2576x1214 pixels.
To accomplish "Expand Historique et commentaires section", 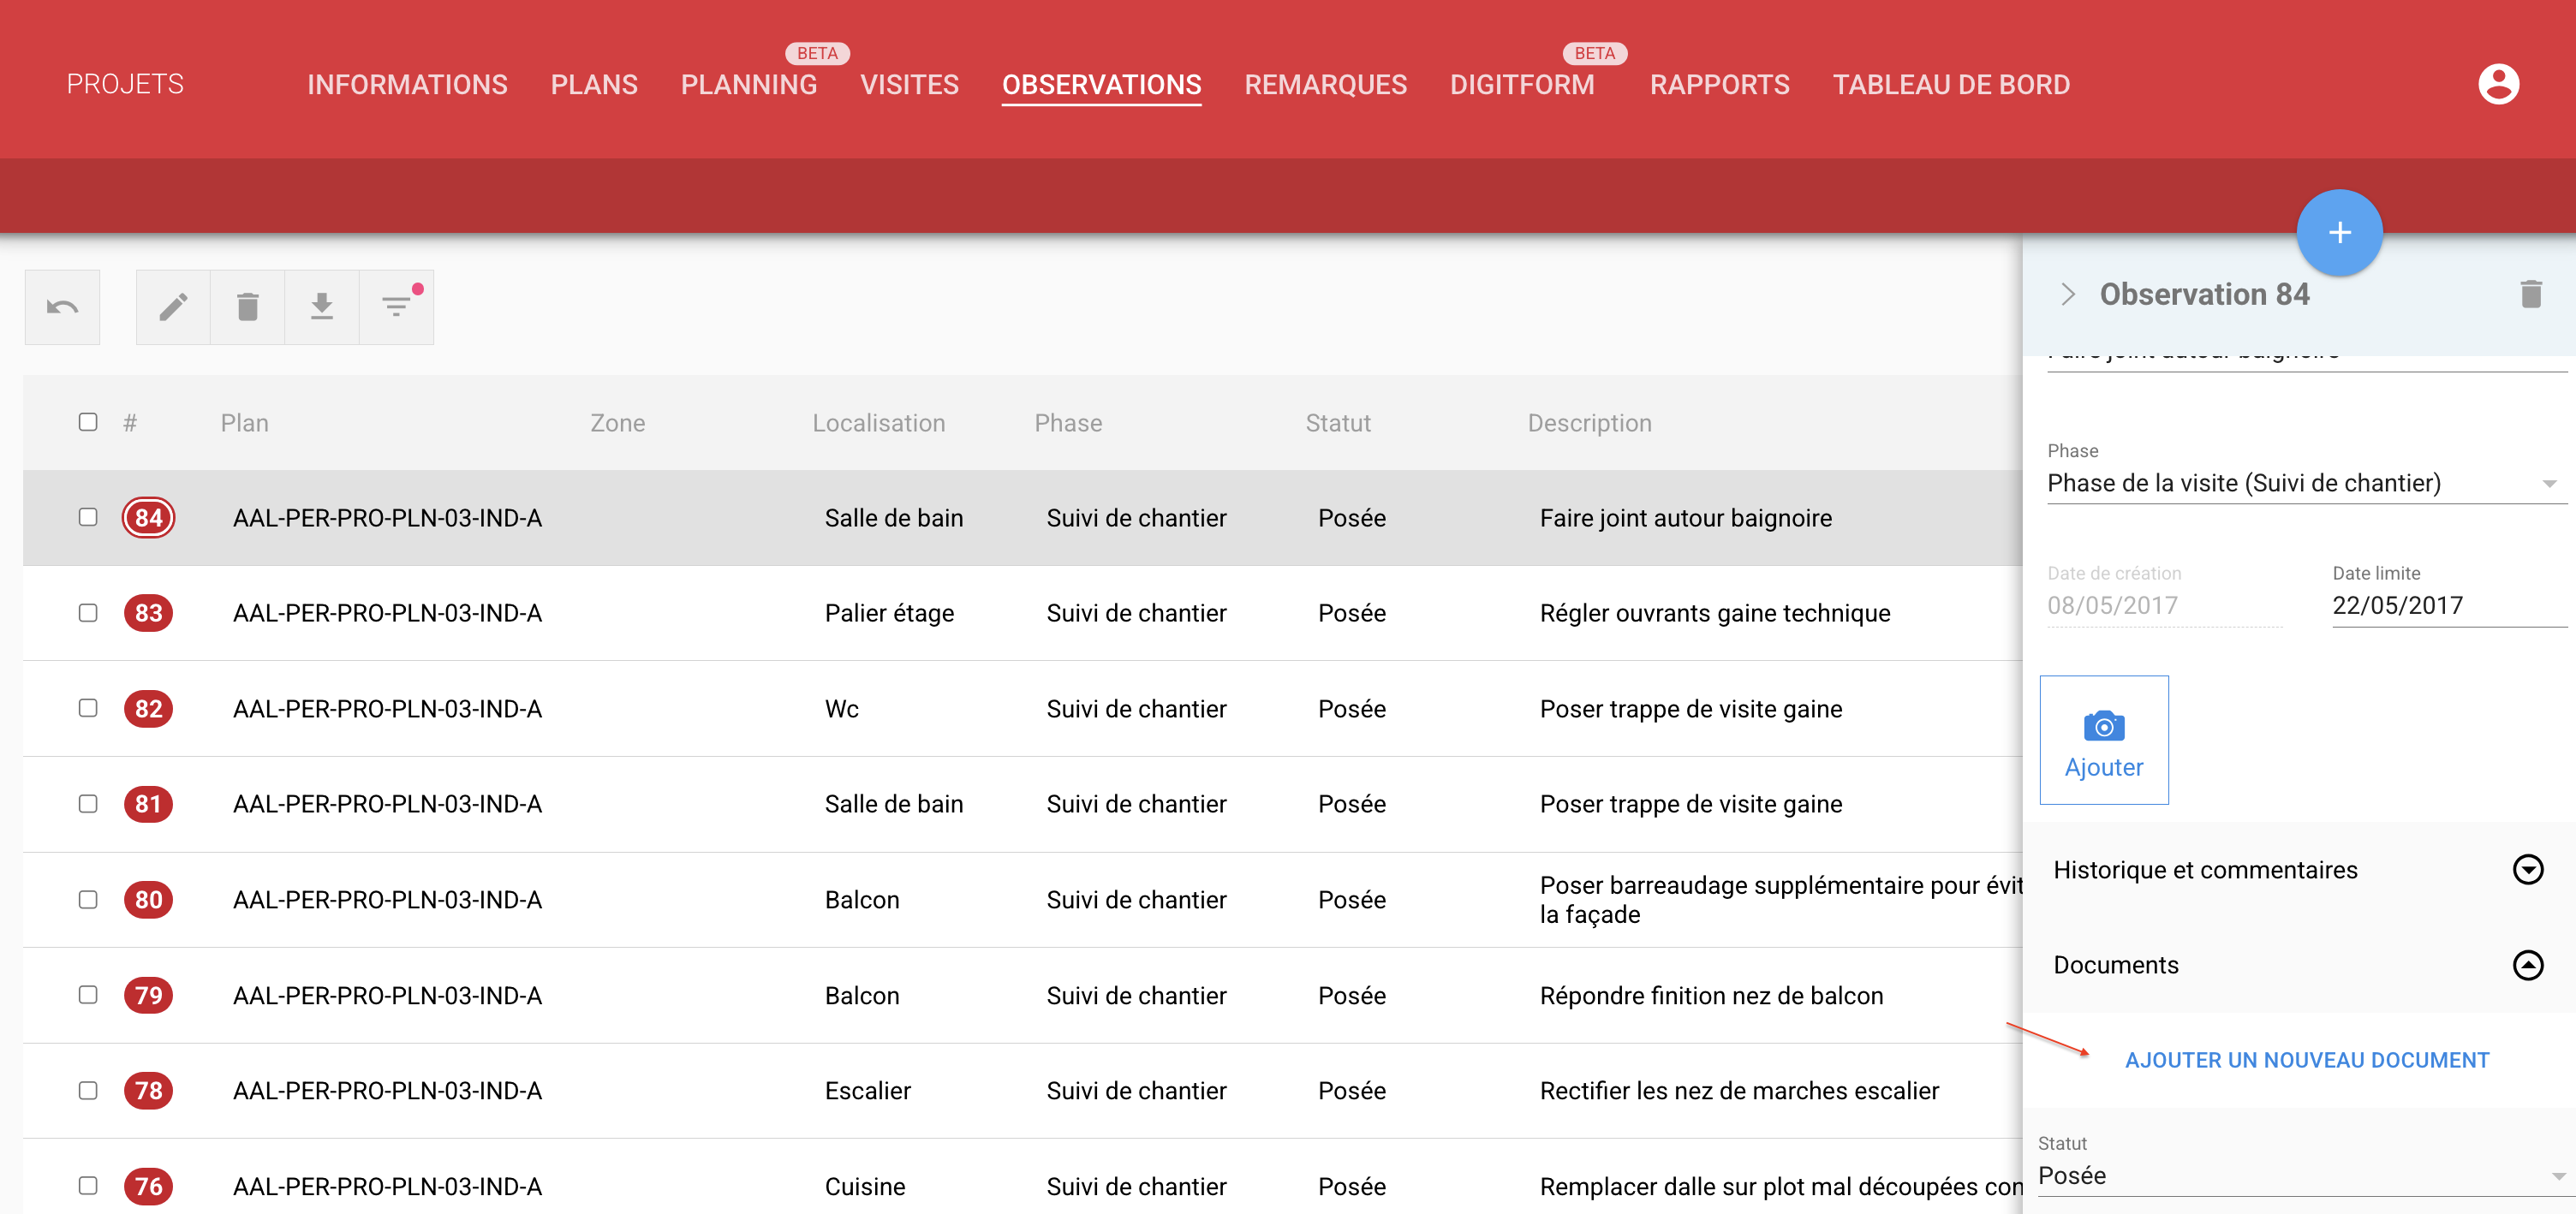I will tap(2527, 870).
